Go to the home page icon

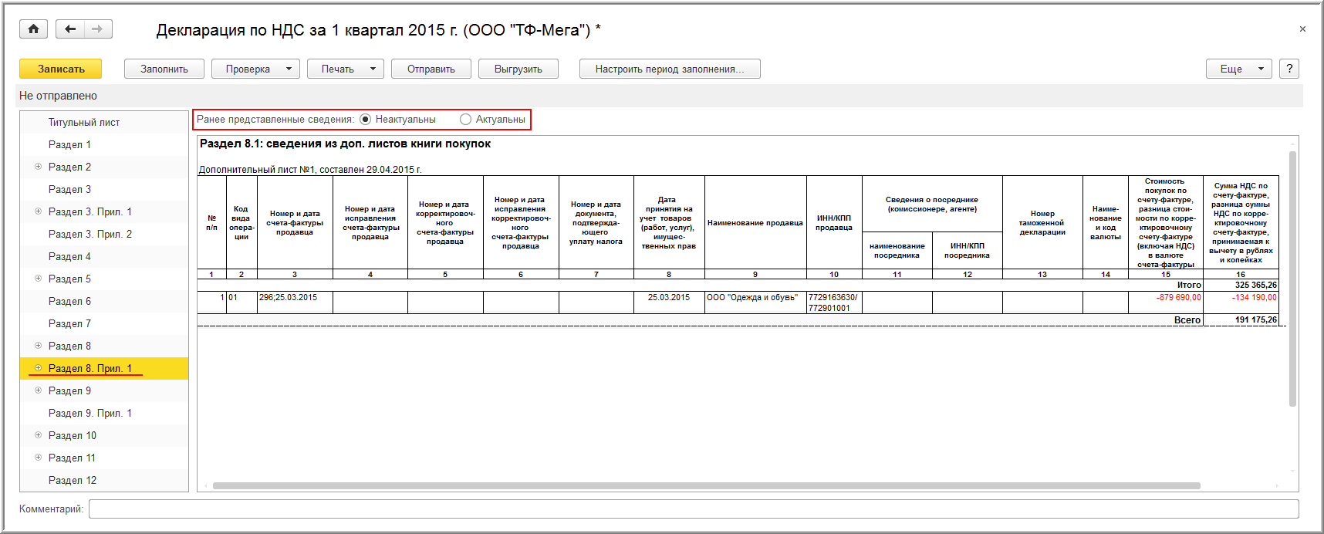click(33, 29)
